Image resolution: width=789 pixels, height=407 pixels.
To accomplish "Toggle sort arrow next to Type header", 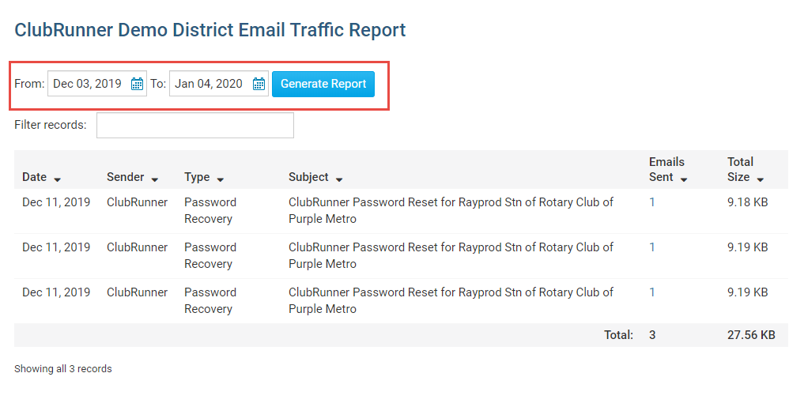I will click(220, 179).
